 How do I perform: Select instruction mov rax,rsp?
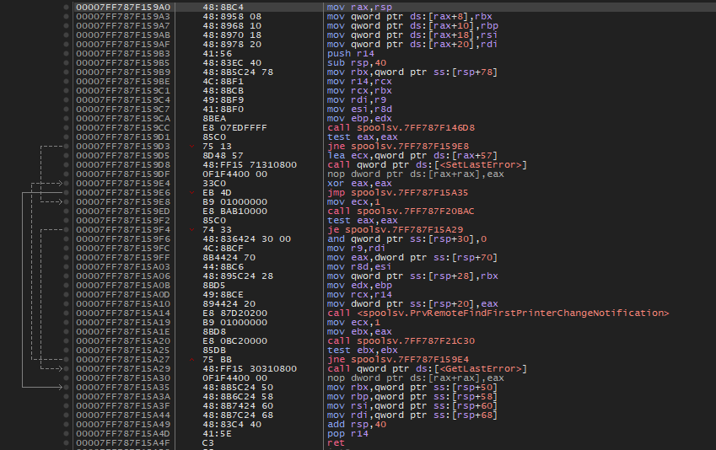coord(359,8)
